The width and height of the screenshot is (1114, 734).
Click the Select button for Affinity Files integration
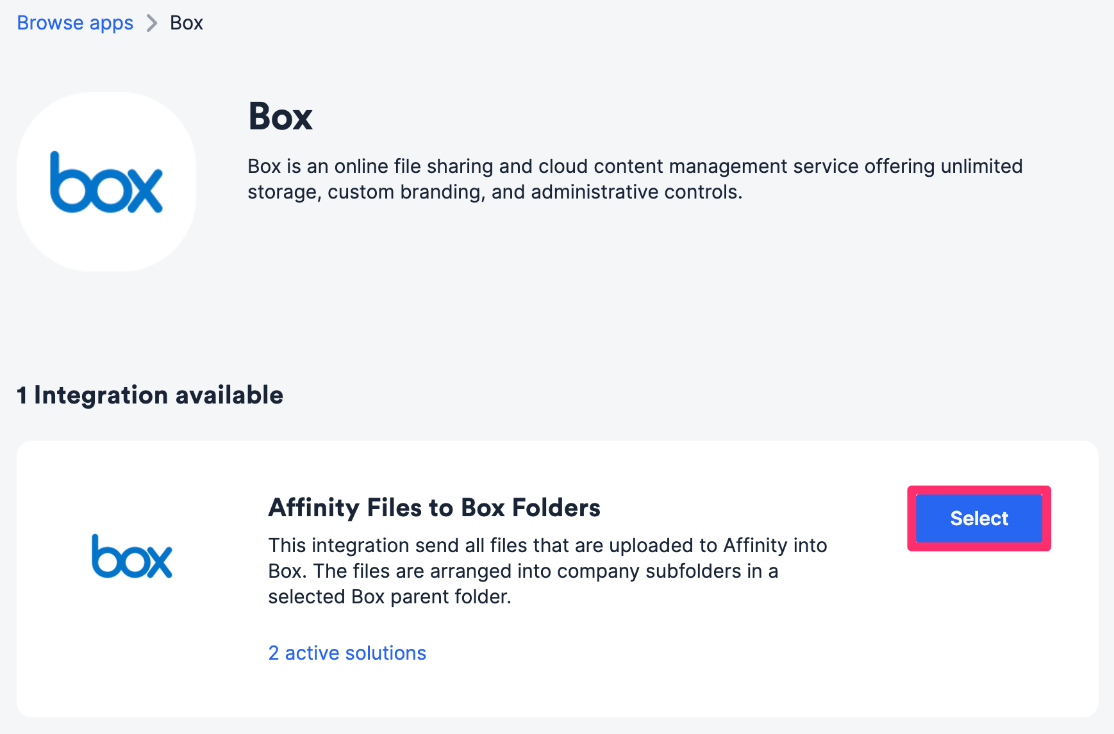tap(979, 518)
